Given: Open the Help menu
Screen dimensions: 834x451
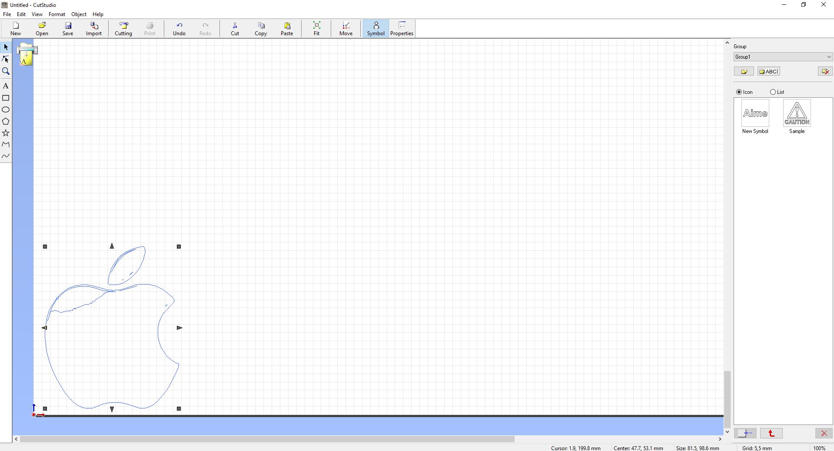Looking at the screenshot, I should [98, 14].
